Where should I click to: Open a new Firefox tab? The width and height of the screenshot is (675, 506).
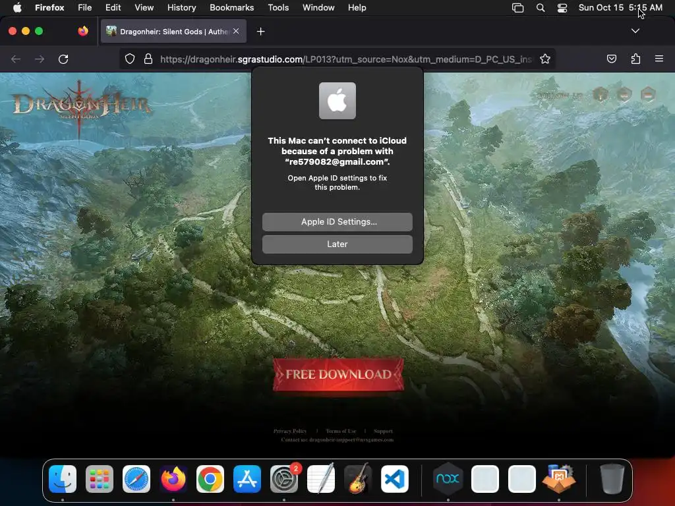coord(260,32)
